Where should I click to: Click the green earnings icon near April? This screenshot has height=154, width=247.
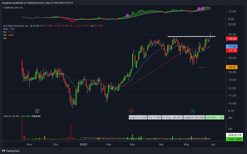[193, 110]
